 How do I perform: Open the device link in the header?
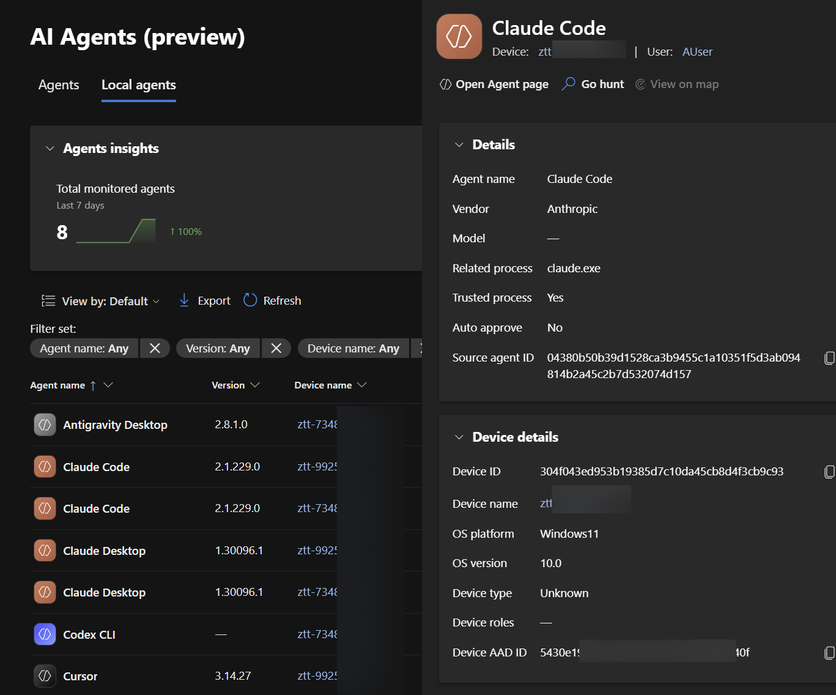tap(545, 52)
